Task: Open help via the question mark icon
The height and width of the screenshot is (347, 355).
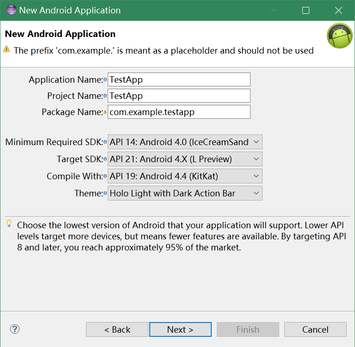Action: [15, 329]
